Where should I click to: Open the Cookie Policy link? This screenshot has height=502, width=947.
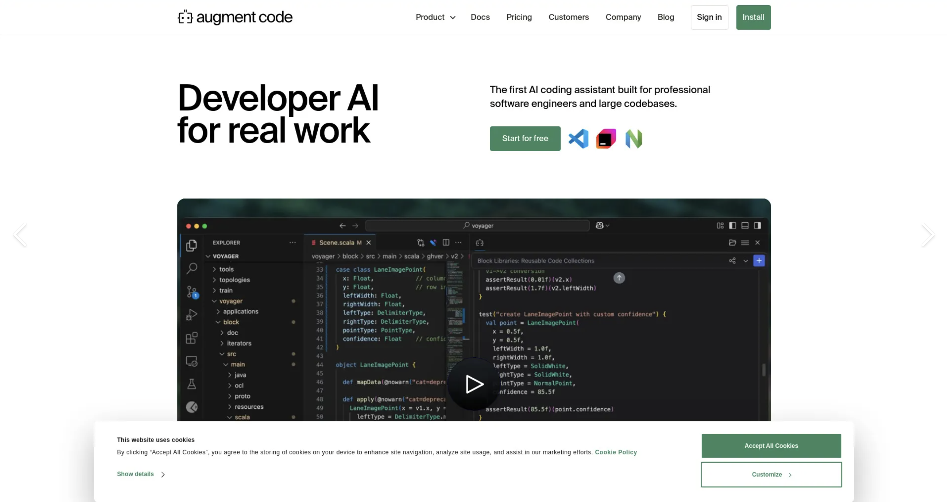tap(616, 452)
